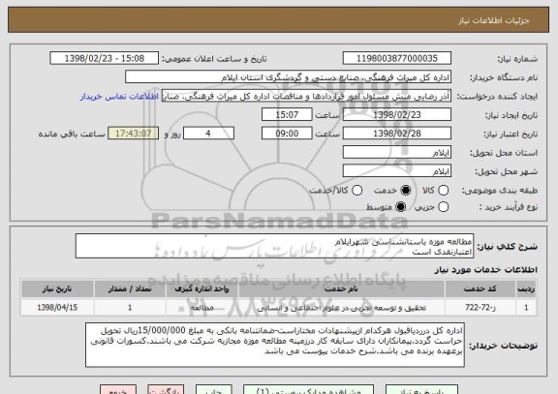Screen dimensions: 558x394
Task: Click the ایجاد کننده درخواست field
Action: click(x=306, y=96)
